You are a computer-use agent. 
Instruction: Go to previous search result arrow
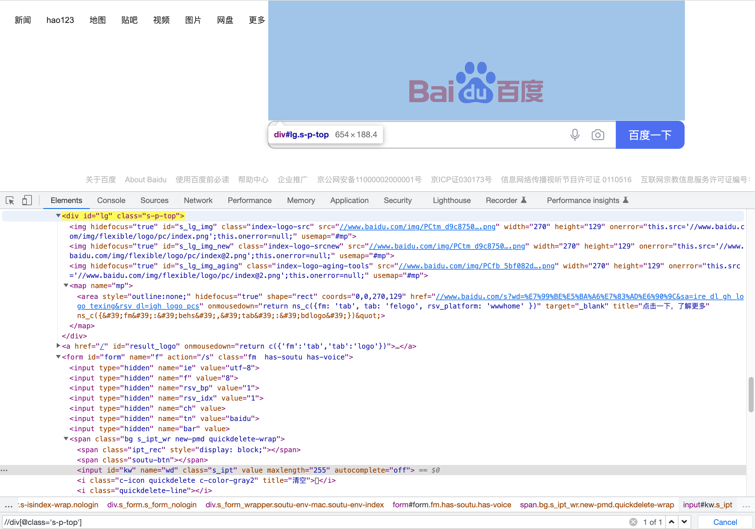(x=672, y=522)
